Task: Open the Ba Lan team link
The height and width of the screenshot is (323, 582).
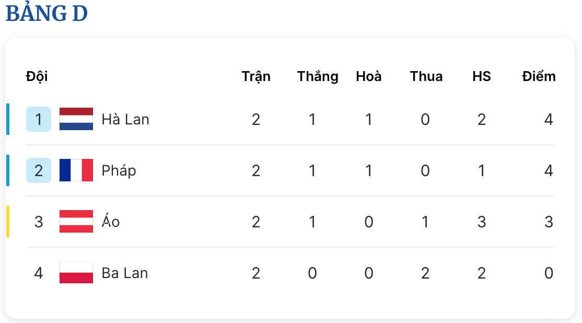Action: 125,273
